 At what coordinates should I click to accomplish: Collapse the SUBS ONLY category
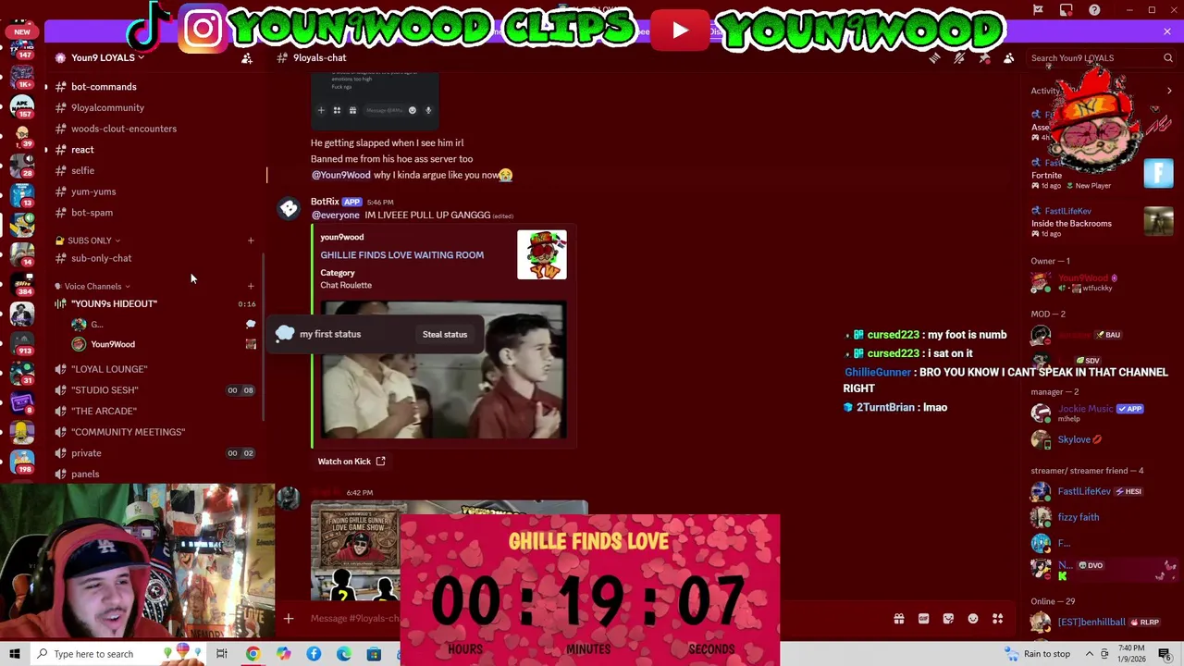click(89, 240)
